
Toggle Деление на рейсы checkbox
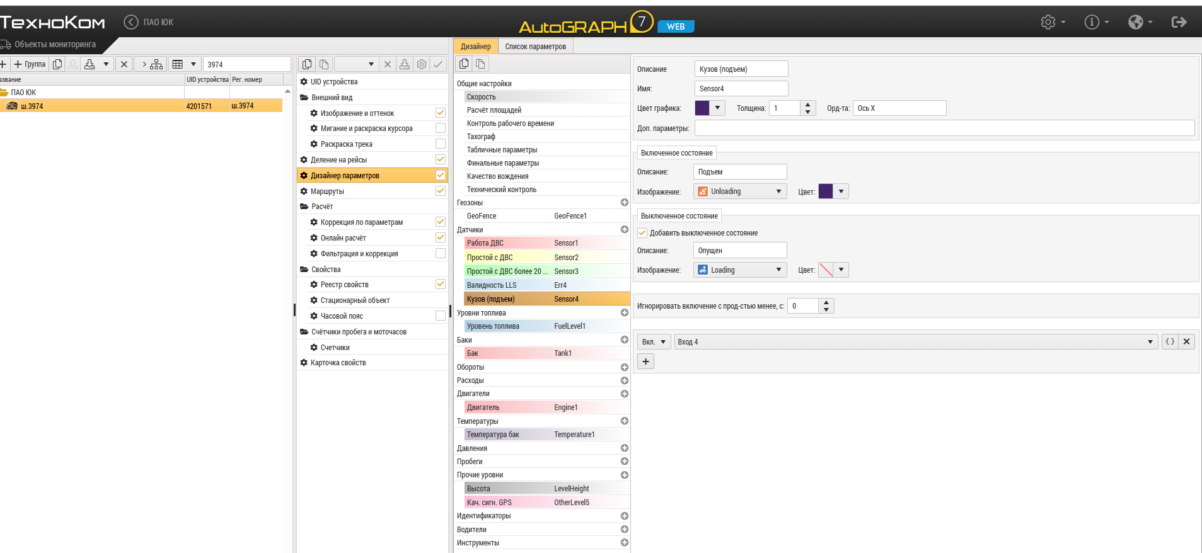click(x=441, y=159)
